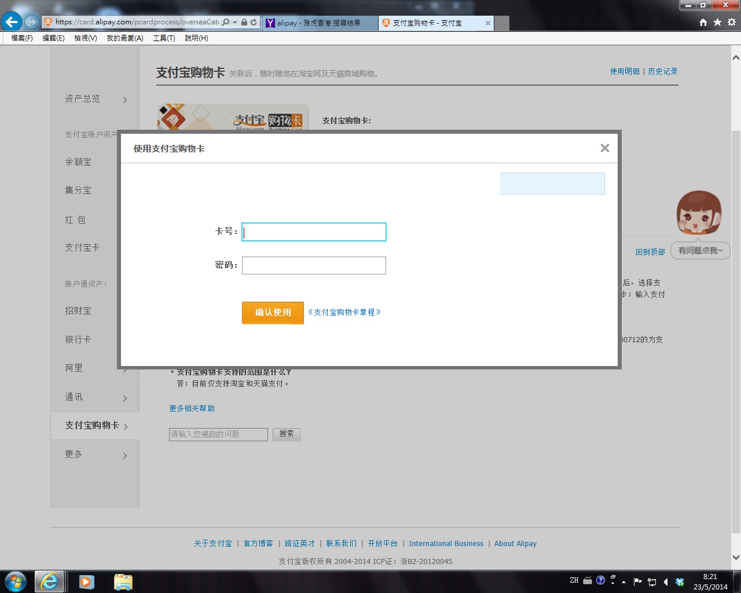Click the 支付宝购物卡 card image

pos(233,117)
